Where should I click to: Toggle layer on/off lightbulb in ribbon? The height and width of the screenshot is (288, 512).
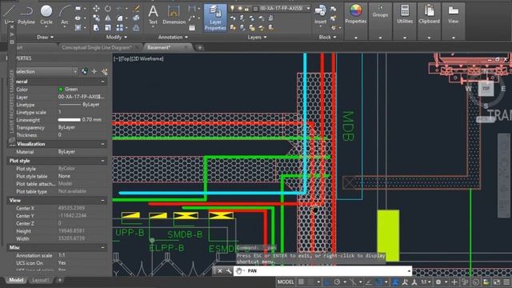pyautogui.click(x=232, y=8)
